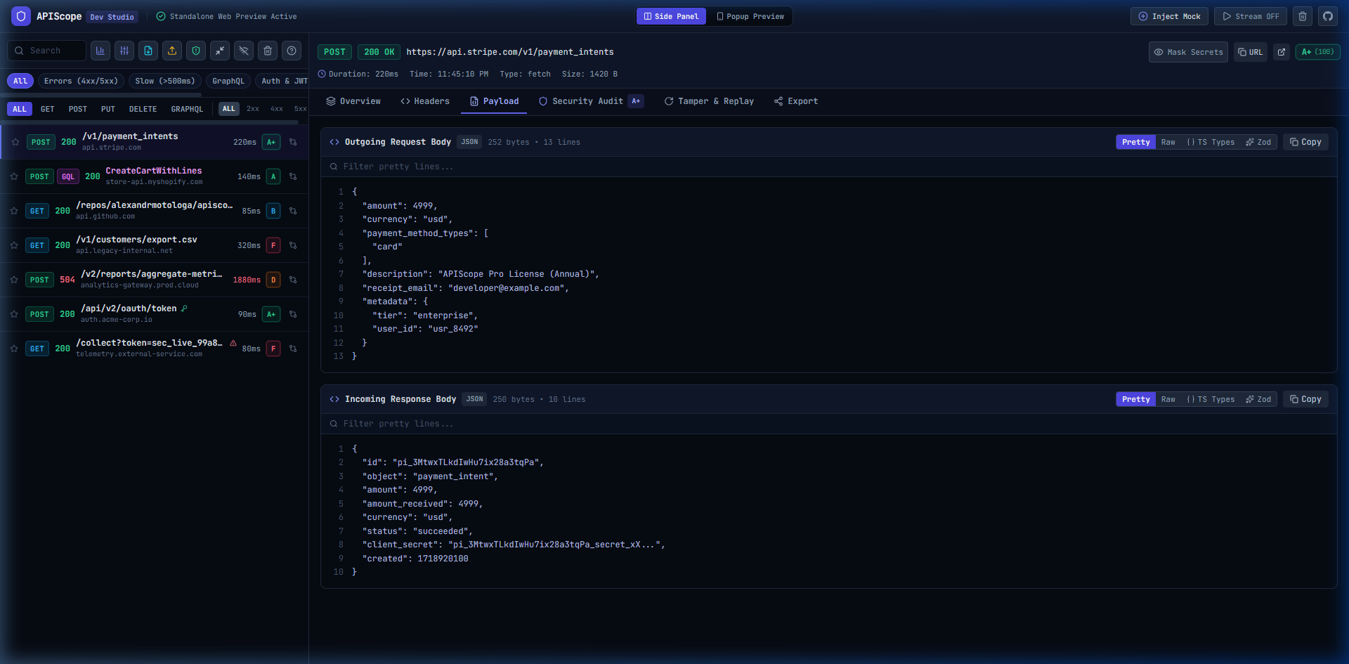
Task: Open request in new window via external-link icon
Action: [1282, 52]
